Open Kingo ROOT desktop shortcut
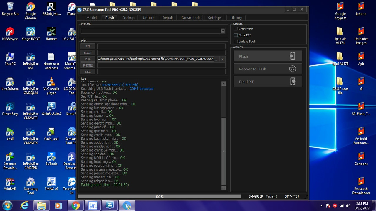Screen dimensions: 376x211 (x=31, y=34)
